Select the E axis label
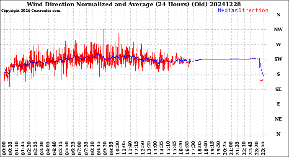The height and width of the screenshot is (157, 289). pos(278,104)
